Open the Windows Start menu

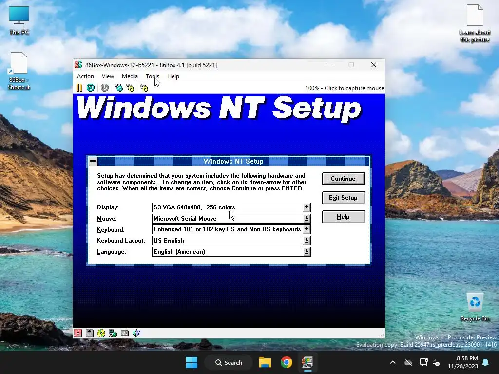192,362
